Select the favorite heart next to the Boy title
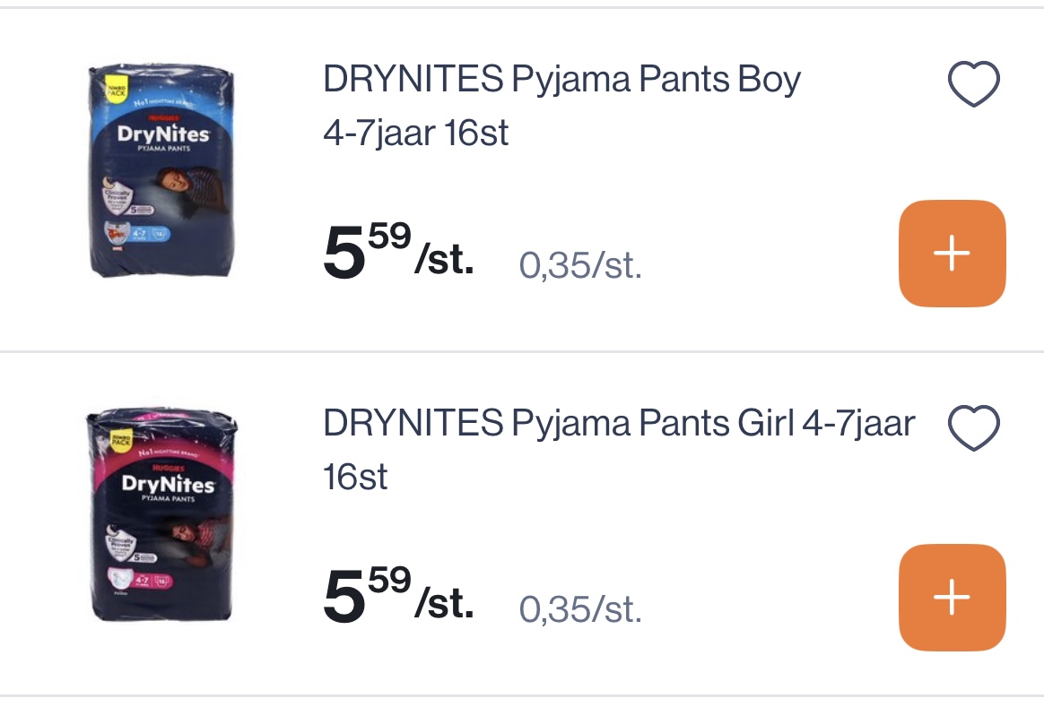The image size is (1044, 707). pyautogui.click(x=974, y=82)
